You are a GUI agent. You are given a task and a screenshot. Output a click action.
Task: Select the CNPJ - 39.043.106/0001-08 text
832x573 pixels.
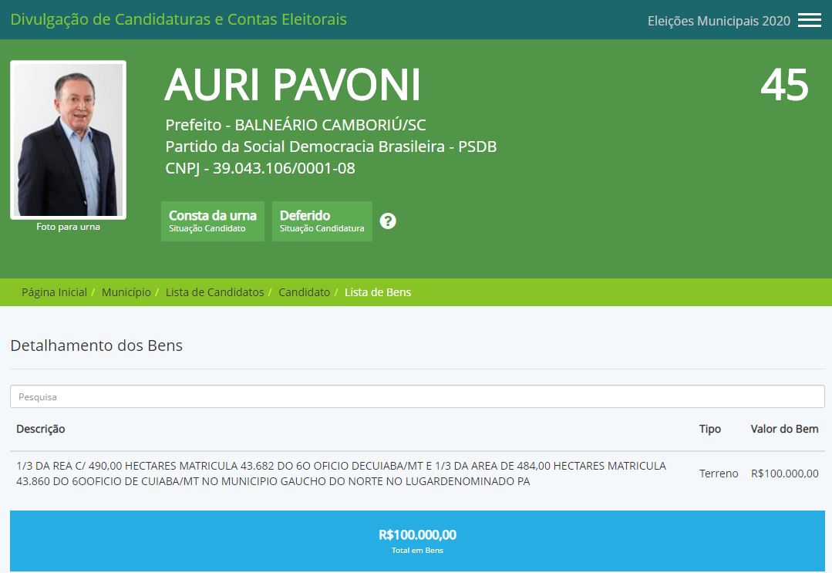260,168
